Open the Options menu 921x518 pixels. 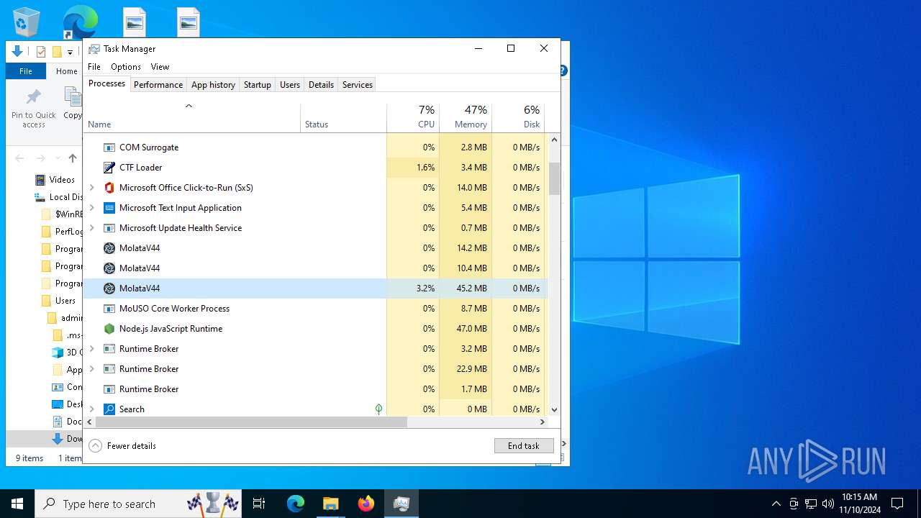tap(126, 67)
